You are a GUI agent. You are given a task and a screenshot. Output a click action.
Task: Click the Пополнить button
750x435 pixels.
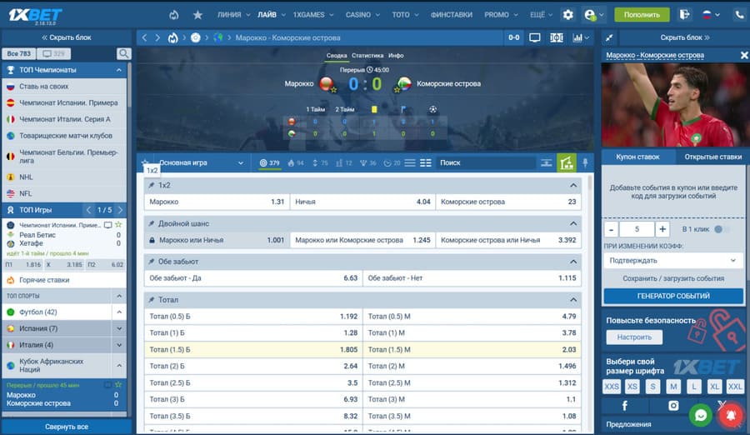[x=642, y=15]
